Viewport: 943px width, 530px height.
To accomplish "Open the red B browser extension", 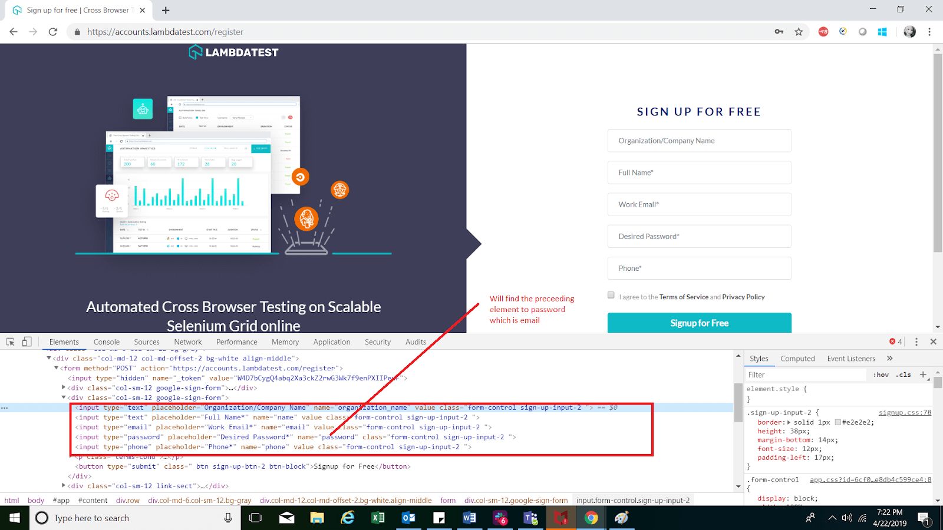I will tap(823, 32).
